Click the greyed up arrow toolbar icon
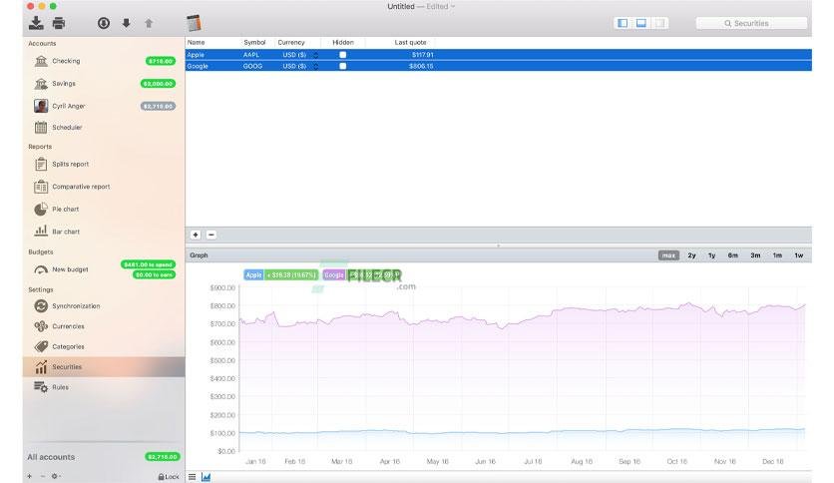 (149, 23)
